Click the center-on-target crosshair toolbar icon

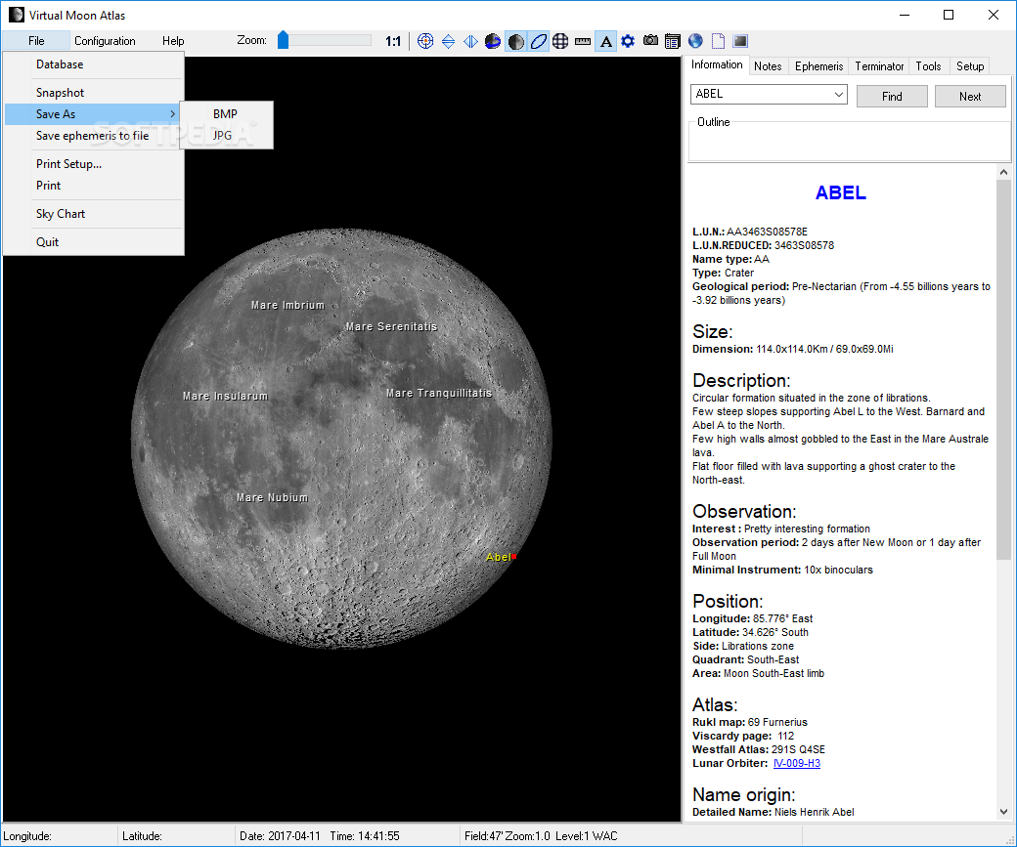[425, 41]
